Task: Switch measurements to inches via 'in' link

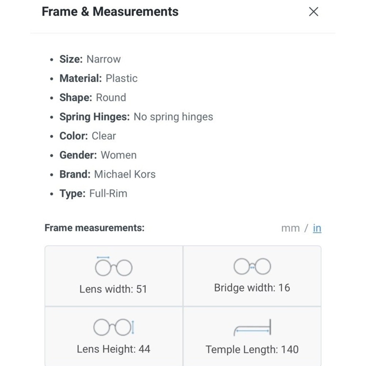Action: tap(317, 228)
